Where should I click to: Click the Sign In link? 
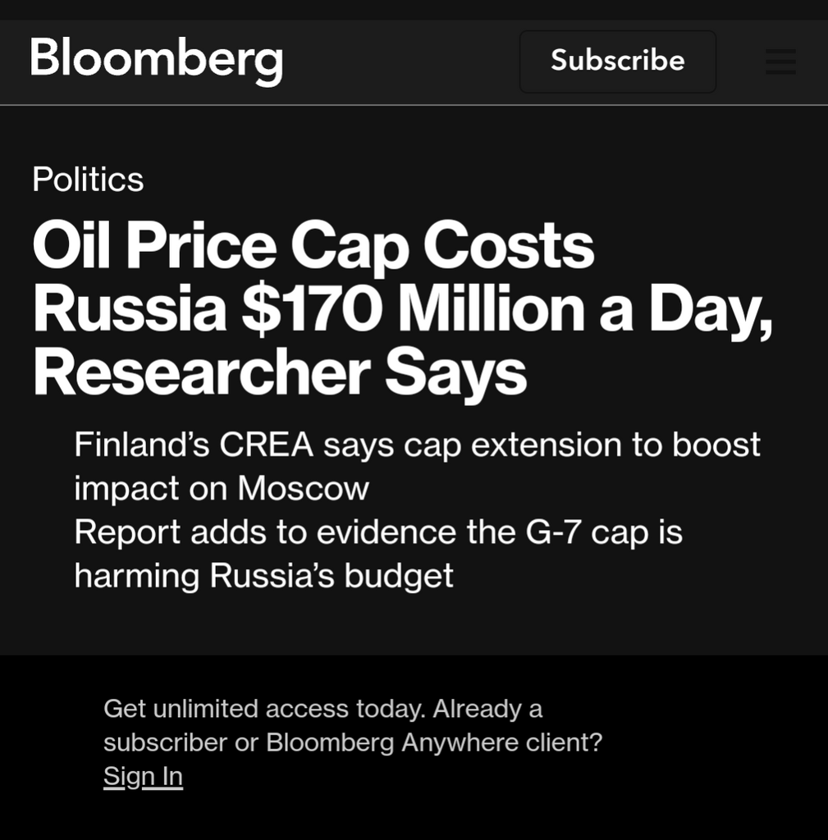pos(143,776)
